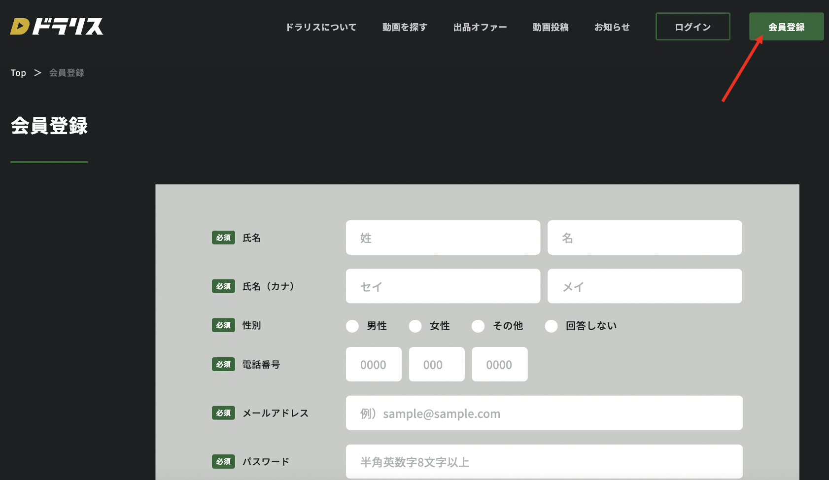The width and height of the screenshot is (829, 480).
Task: Click the Doralis logo
Action: 57,27
